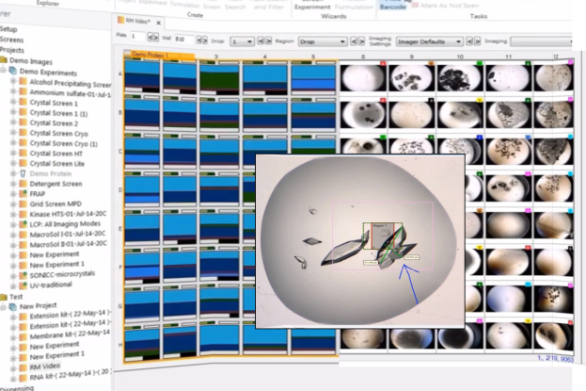Open well A10 drop thumbnail
The width and height of the screenshot is (586, 391).
coord(460,78)
